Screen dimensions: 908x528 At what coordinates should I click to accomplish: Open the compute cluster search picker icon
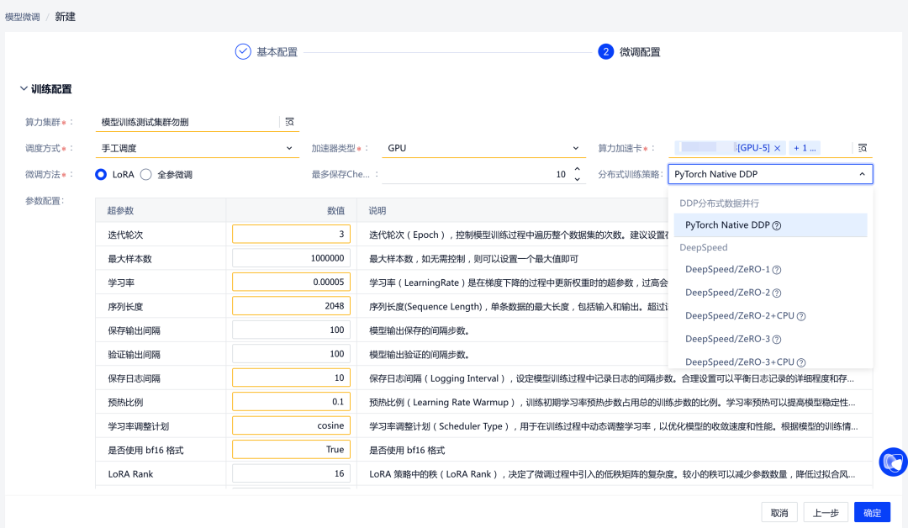289,122
